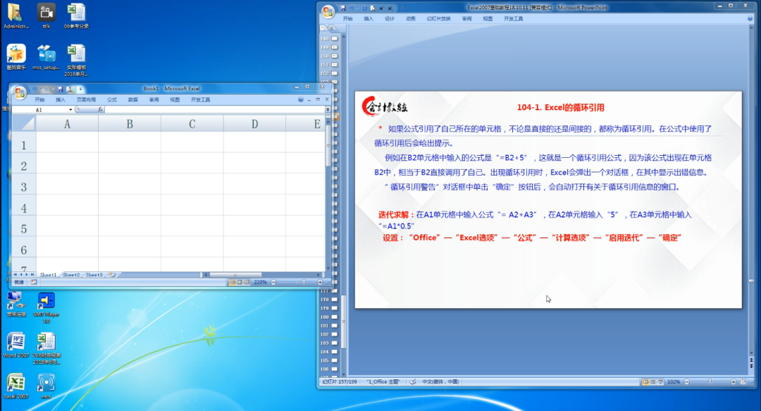Screen dimensions: 761x411
Task: Click the Excel zoom out minus button
Action: coord(273,282)
